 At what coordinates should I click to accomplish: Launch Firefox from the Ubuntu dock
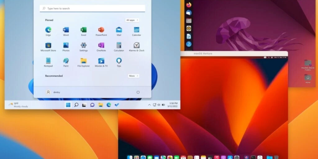[x=189, y=5]
